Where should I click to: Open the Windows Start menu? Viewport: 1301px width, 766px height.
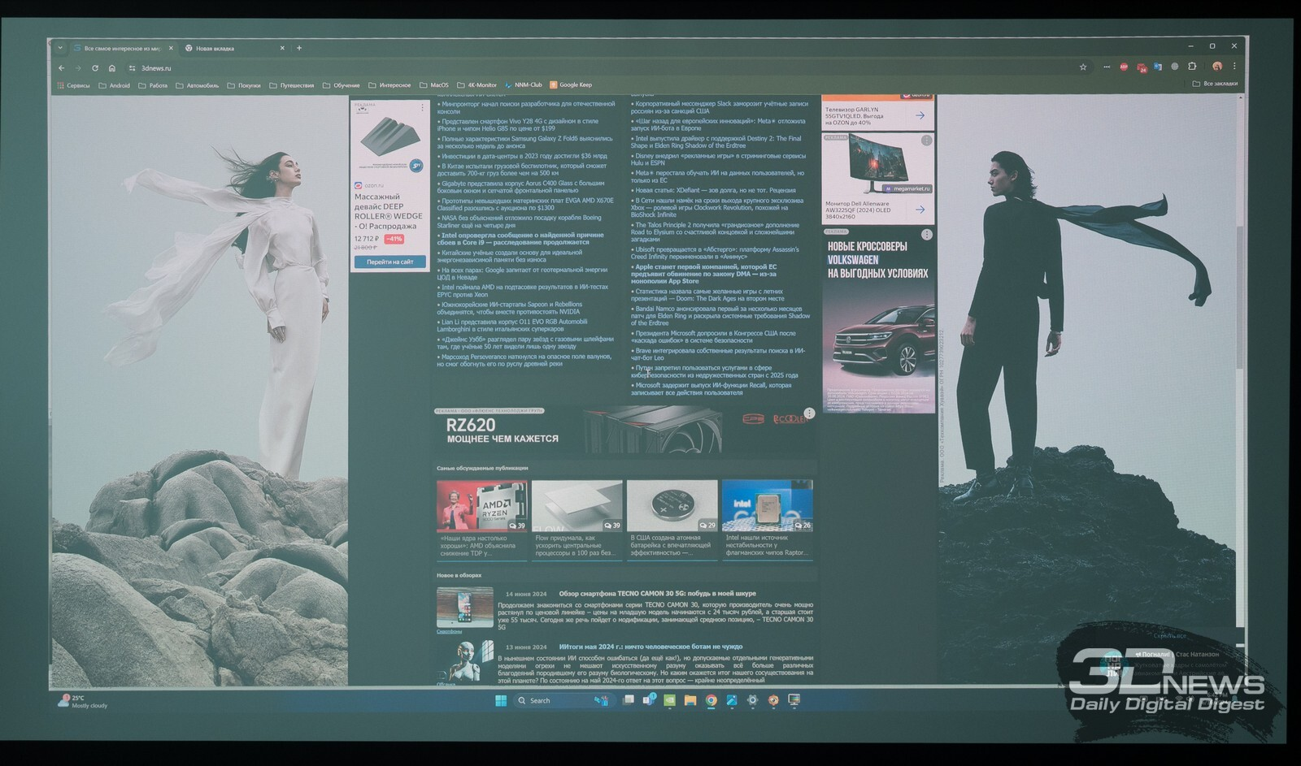click(501, 700)
